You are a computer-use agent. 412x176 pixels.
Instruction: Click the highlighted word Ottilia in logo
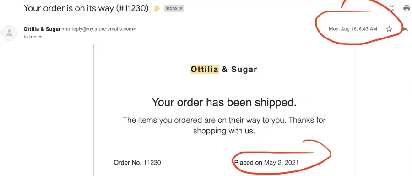205,70
